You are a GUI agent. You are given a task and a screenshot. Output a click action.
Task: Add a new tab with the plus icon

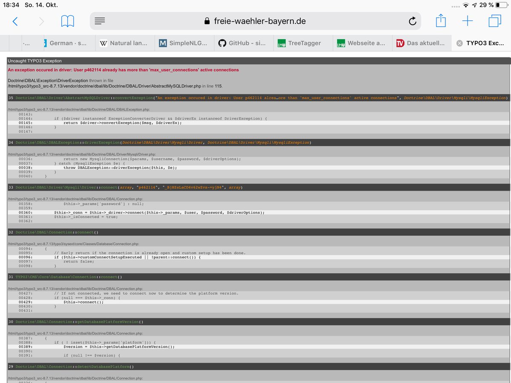pyautogui.click(x=468, y=21)
